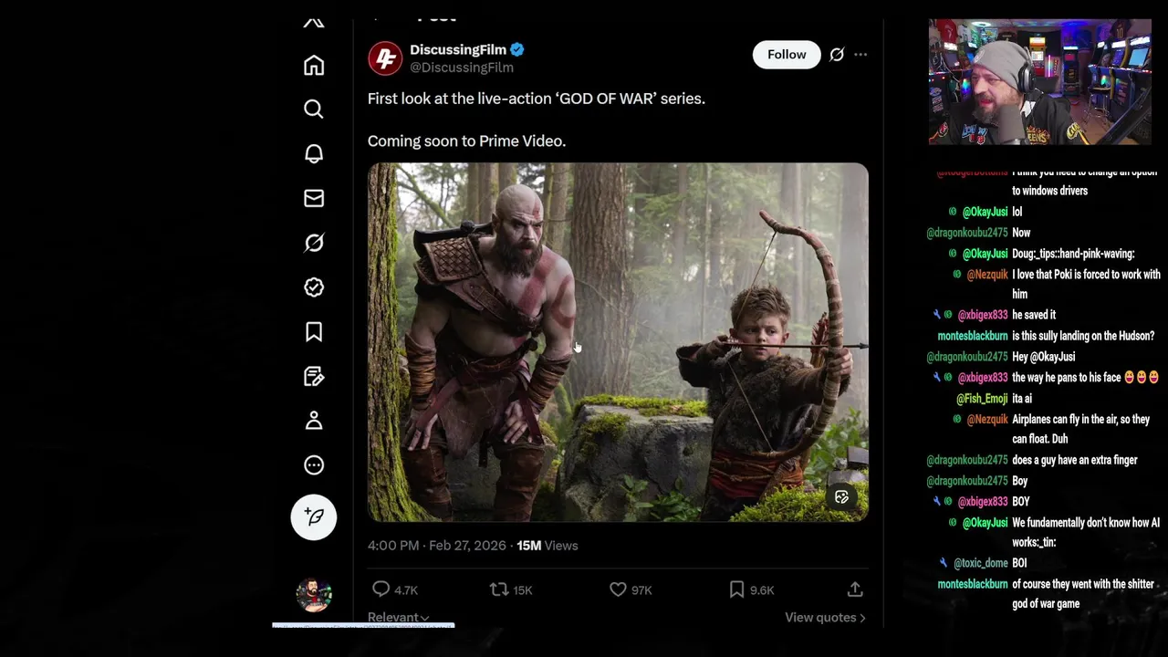
Task: Open the Notifications bell
Action: click(x=314, y=153)
